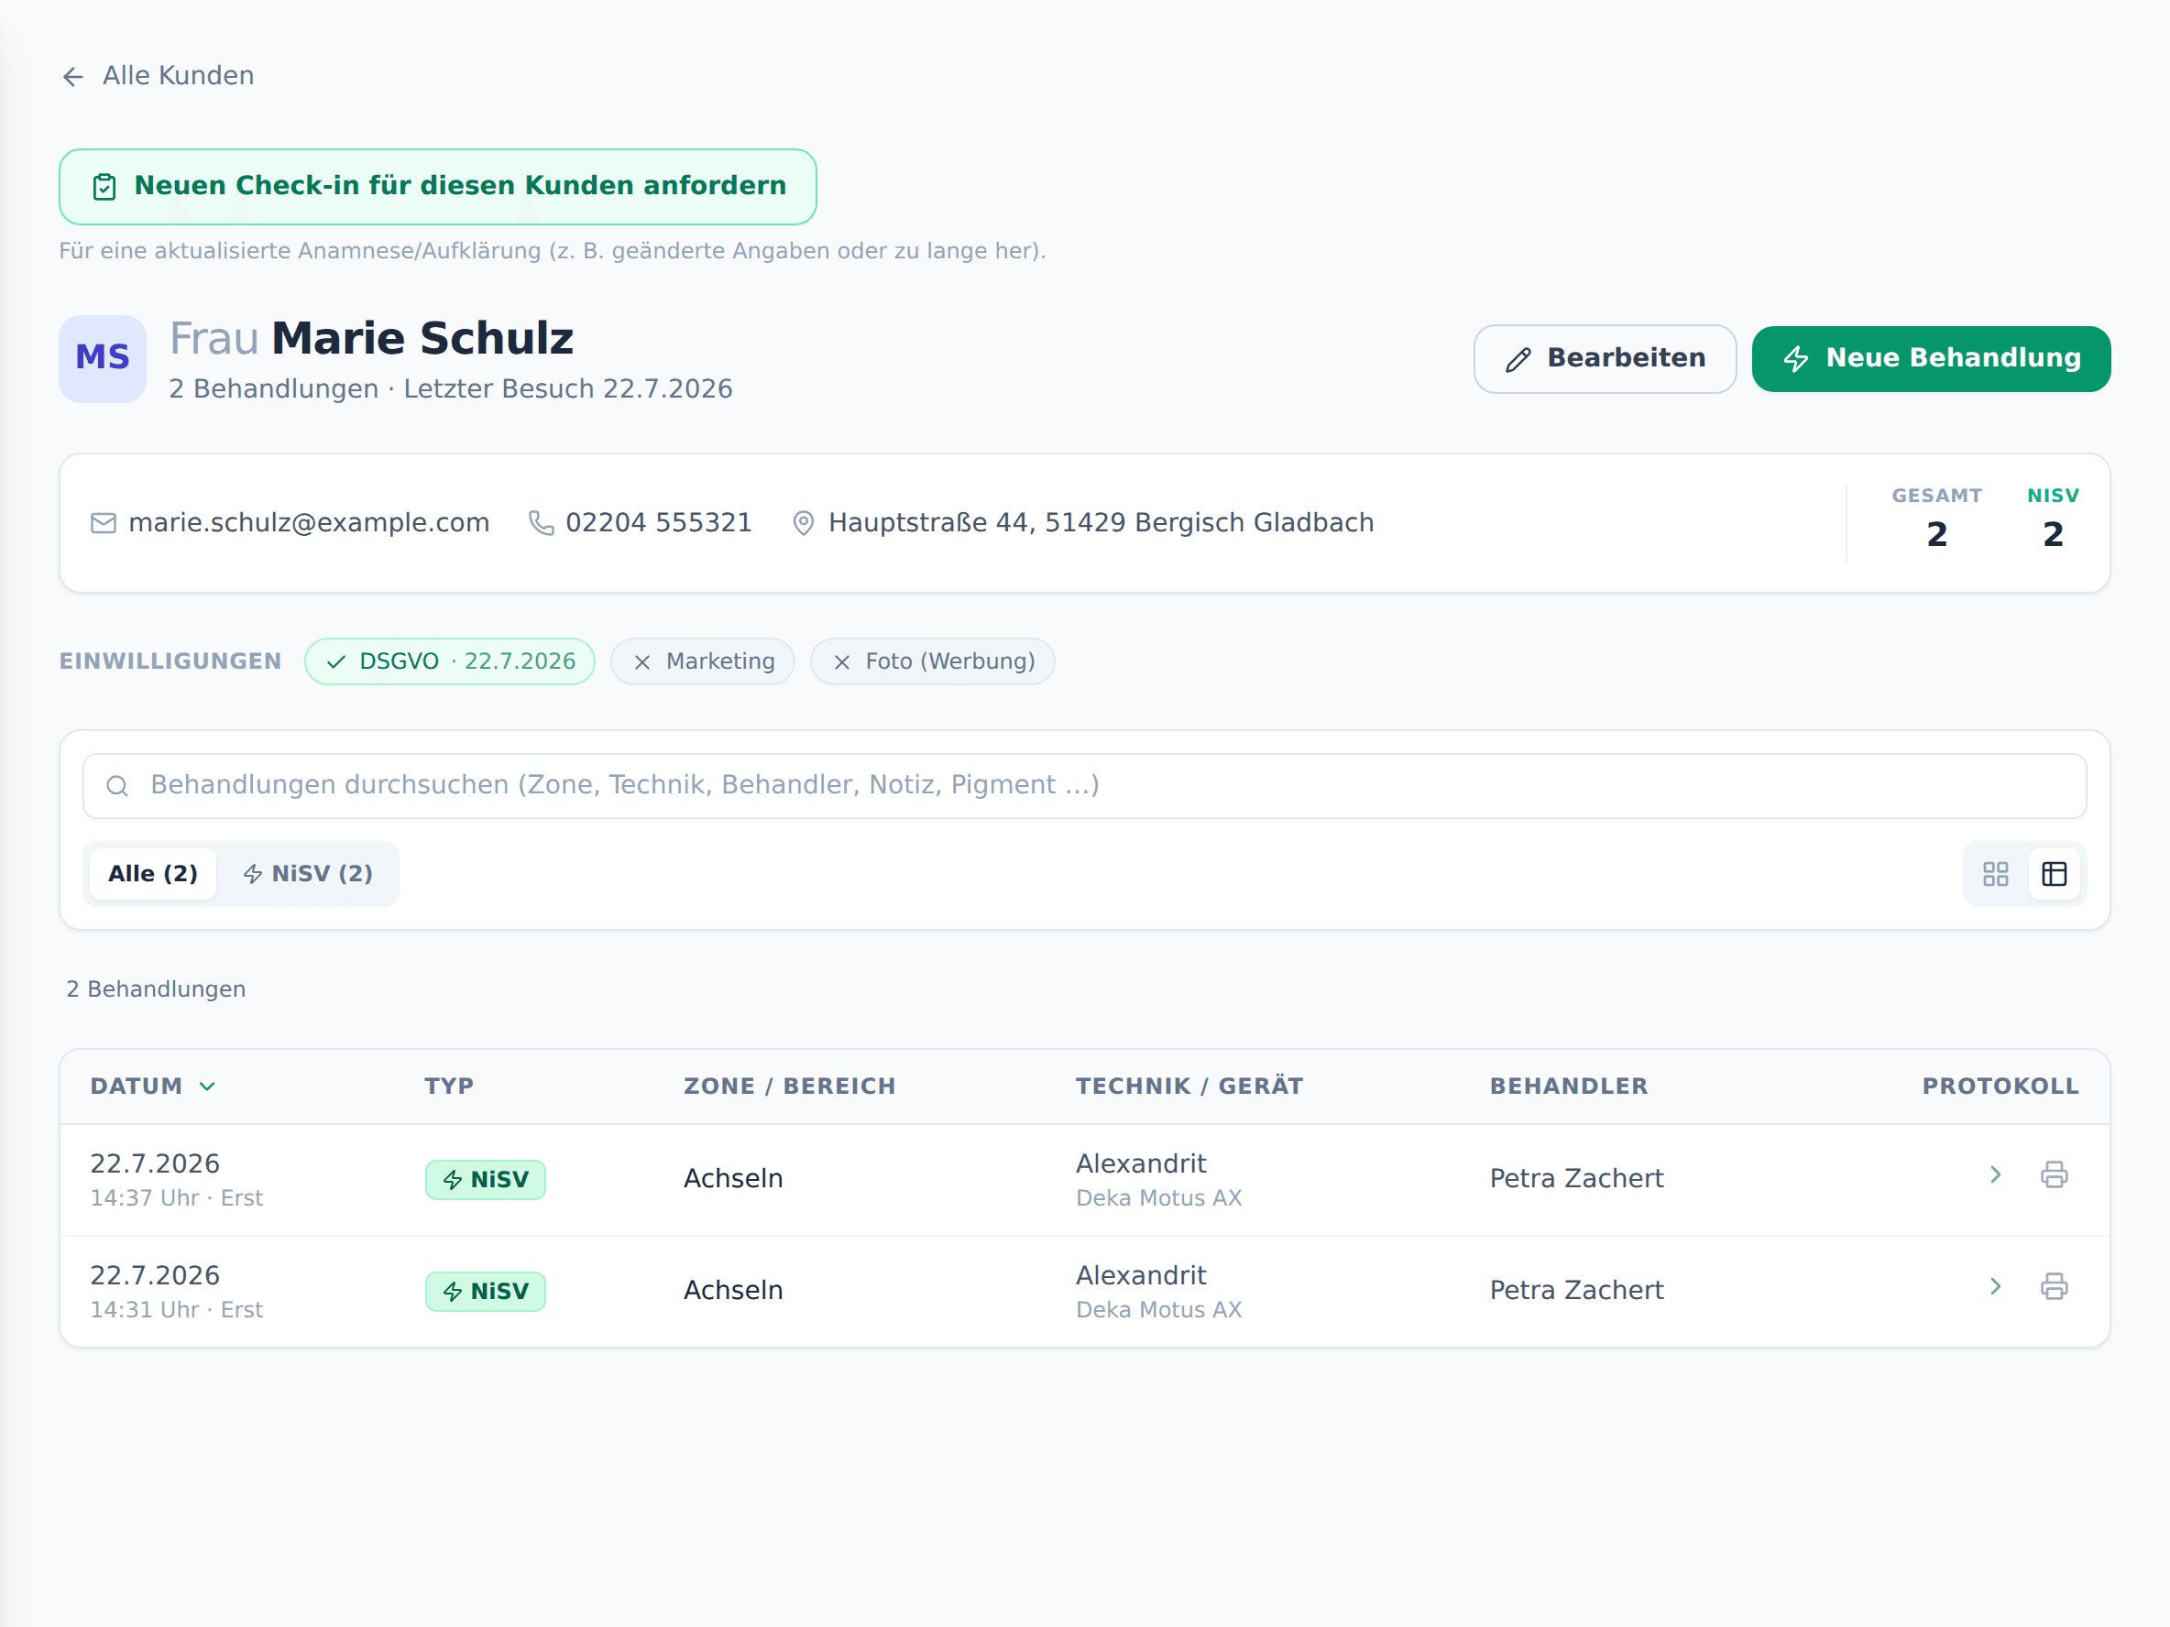Go back to Alle Kunden

pos(158,75)
